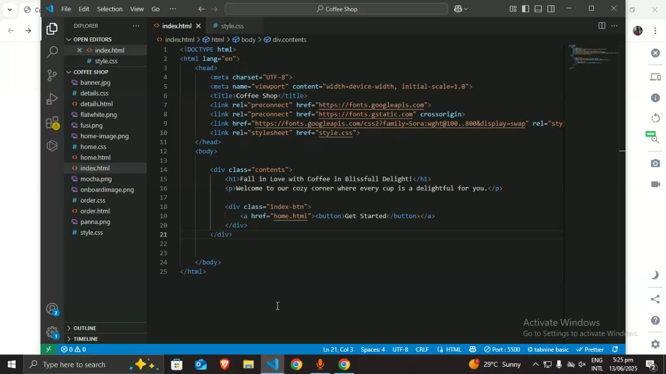Open Run and Debug view

pyautogui.click(x=52, y=99)
